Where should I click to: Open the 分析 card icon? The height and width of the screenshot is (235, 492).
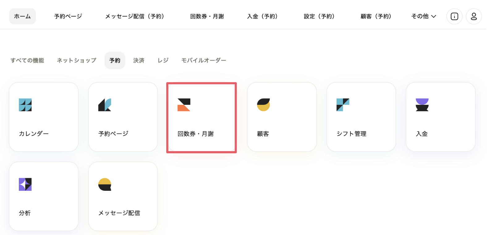coord(25,184)
